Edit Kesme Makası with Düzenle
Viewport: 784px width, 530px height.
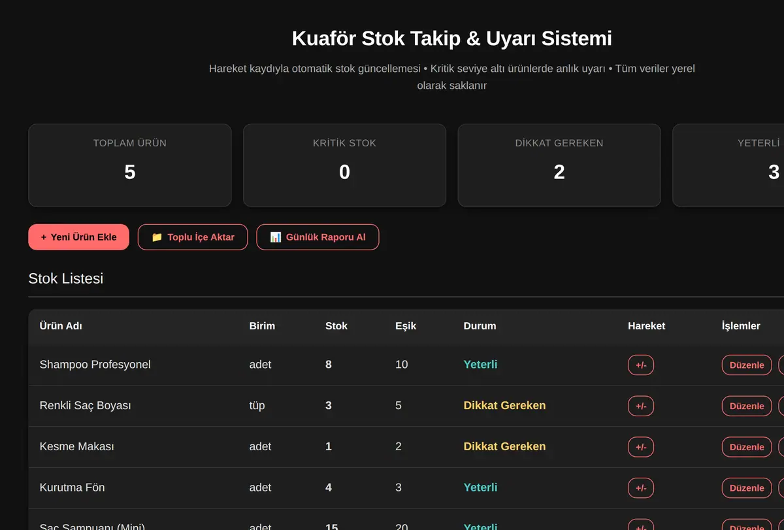click(x=747, y=447)
